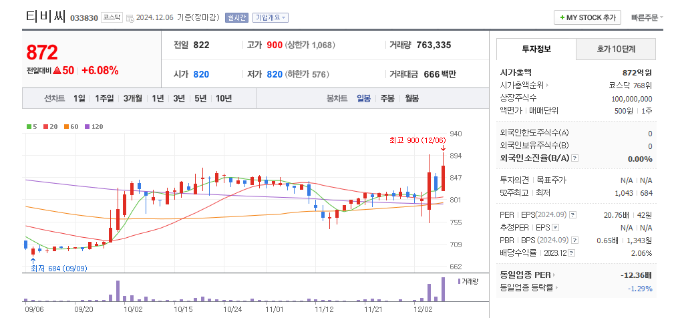Click the red up-triangle beside 전일대비 50
Viewport: 676px width, 318px height.
[x=57, y=71]
